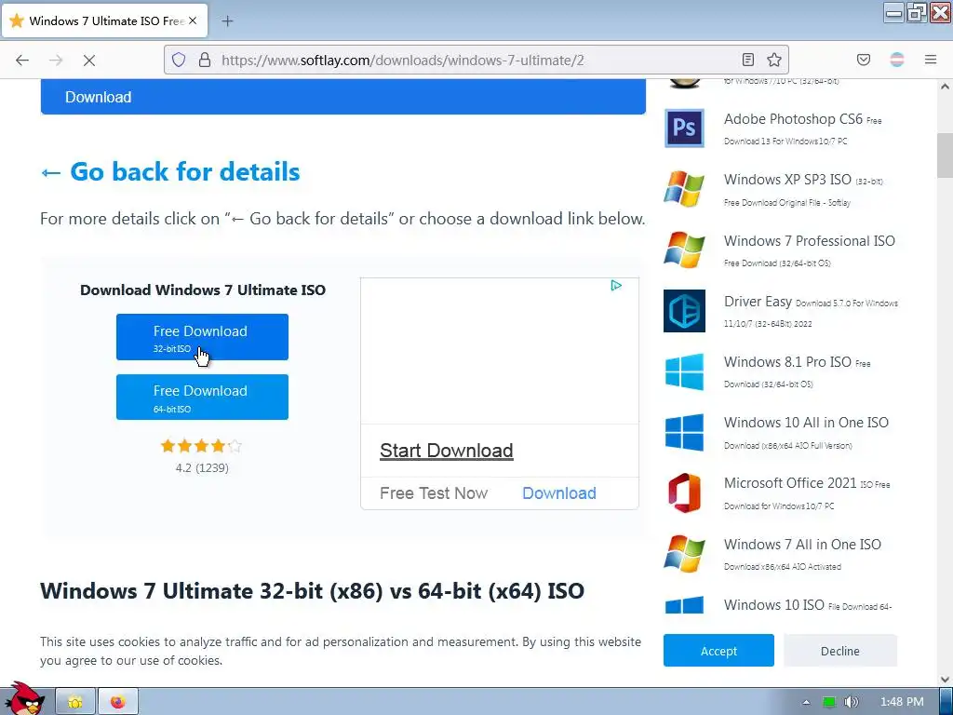Click the page scrollbar down arrow

(946, 679)
